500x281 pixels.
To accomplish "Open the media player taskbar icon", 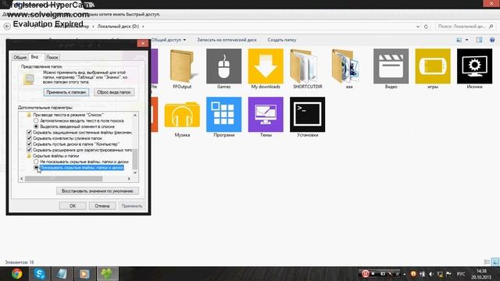I will pyautogui.click(x=84, y=274).
